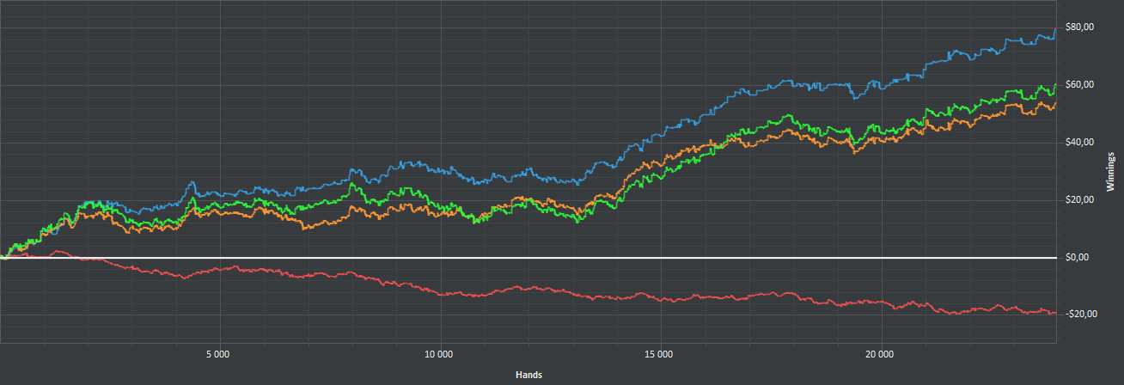The image size is (1124, 385).
Task: Click the red line where it crosses 15 000 hands
Action: [x=660, y=298]
